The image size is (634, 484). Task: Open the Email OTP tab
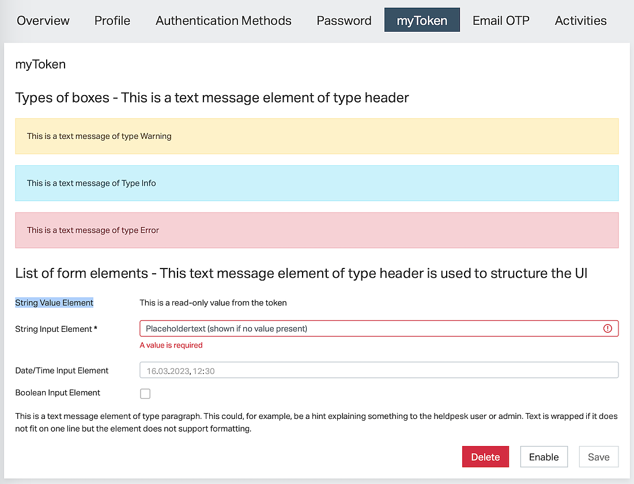[501, 21]
